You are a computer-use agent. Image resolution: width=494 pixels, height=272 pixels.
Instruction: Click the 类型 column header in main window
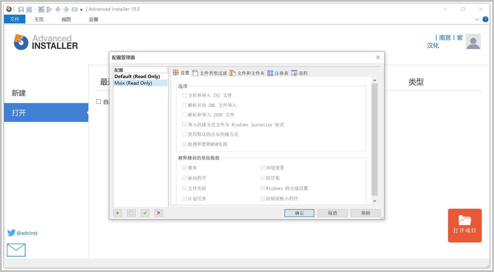[x=416, y=82]
